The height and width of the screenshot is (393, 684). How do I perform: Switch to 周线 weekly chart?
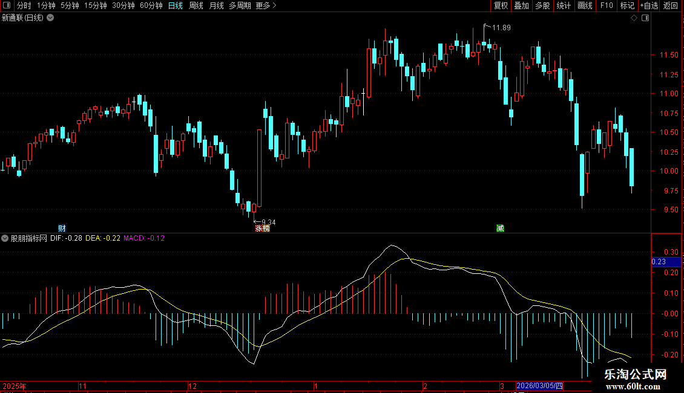(196, 5)
